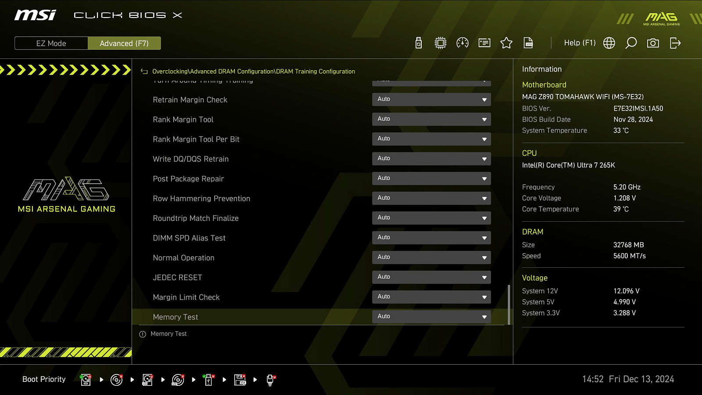Select the Write DQ/DQS Retrain label
The width and height of the screenshot is (702, 395).
point(190,159)
